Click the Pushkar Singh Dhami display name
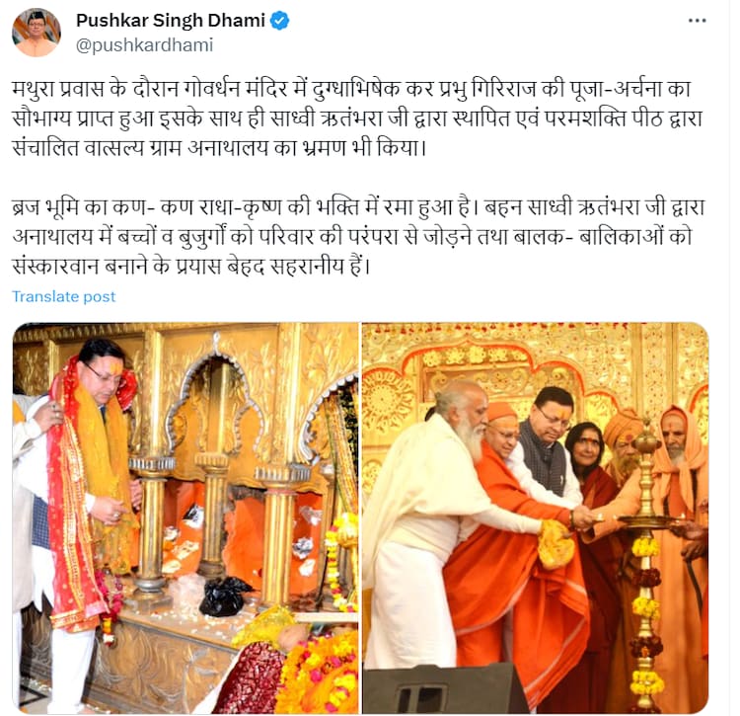 pyautogui.click(x=171, y=21)
